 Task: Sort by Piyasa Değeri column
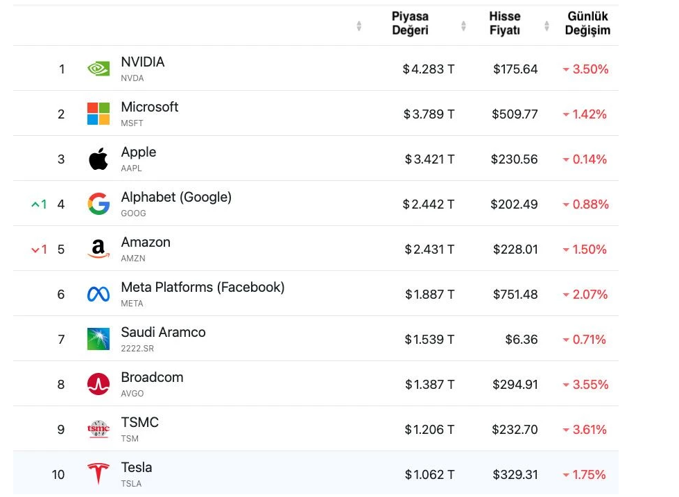[410, 24]
